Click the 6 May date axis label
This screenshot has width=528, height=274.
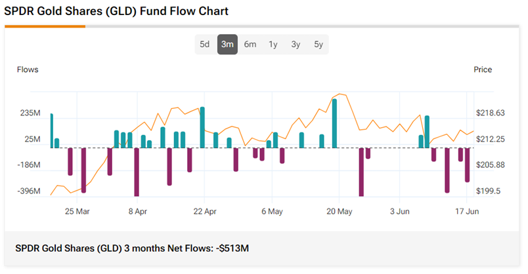272,212
